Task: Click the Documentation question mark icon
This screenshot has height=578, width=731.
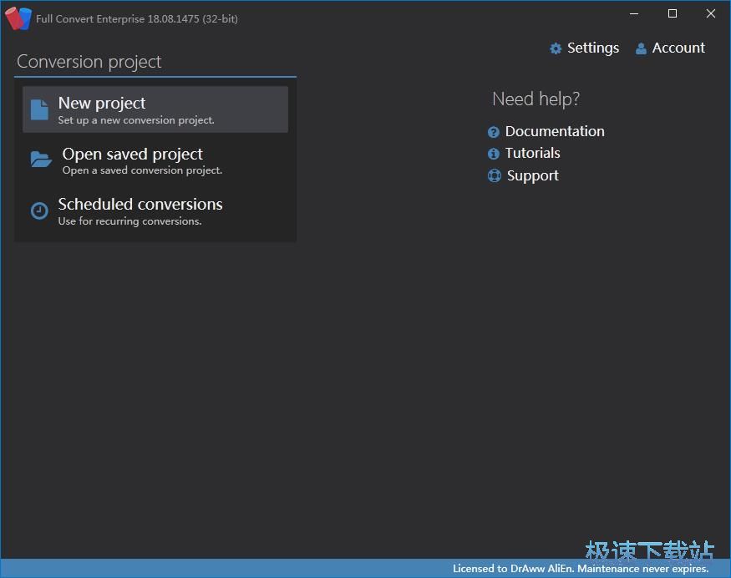Action: [x=494, y=132]
